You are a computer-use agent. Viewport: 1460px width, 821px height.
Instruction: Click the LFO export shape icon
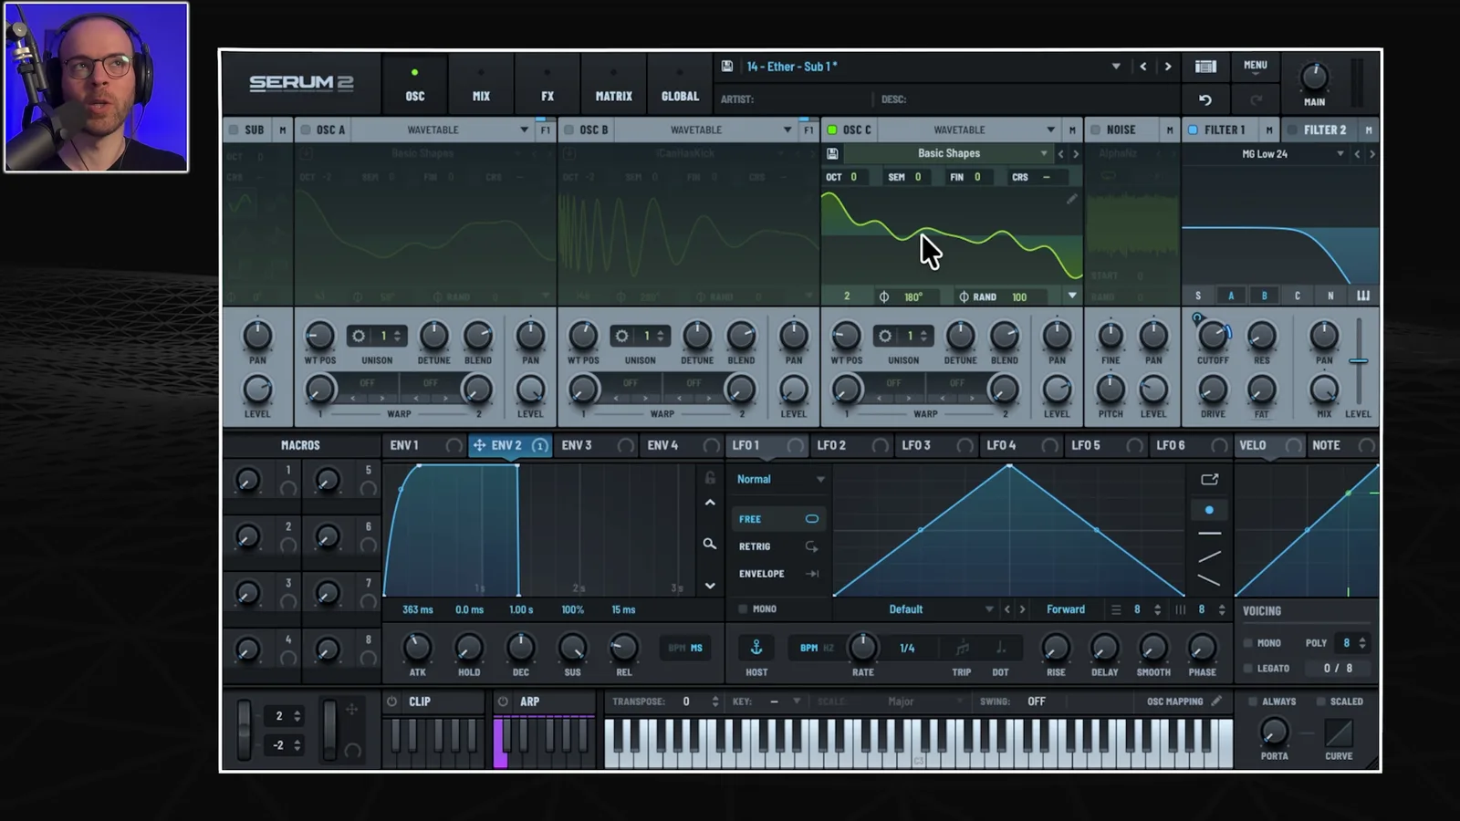coord(1210,480)
